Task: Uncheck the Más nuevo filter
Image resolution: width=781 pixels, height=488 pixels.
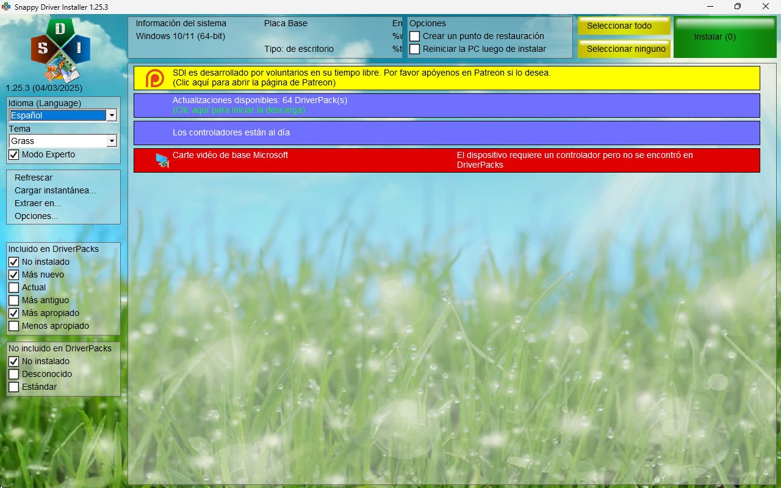Action: [14, 275]
